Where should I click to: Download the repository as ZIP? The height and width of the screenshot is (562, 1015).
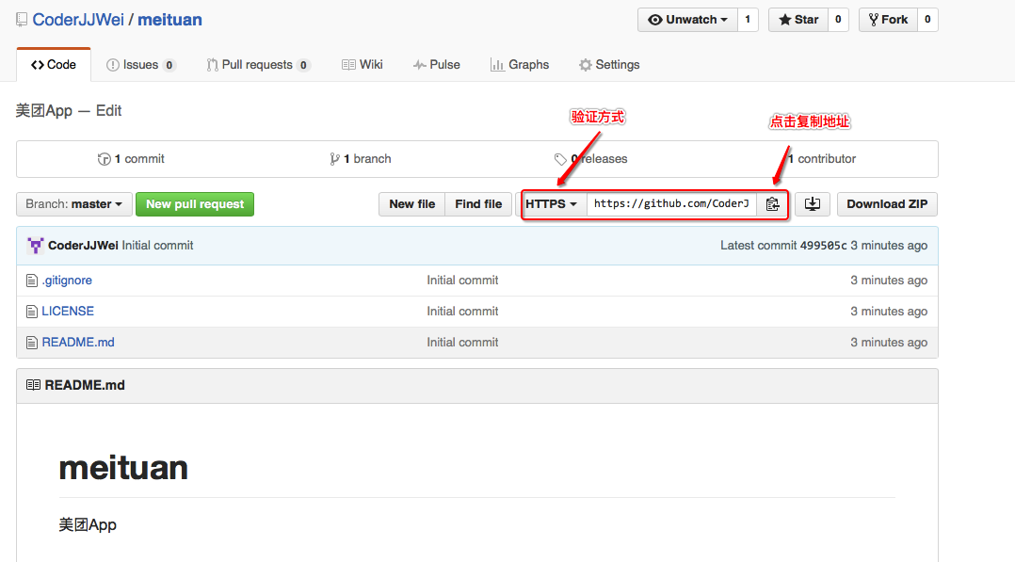click(x=887, y=204)
